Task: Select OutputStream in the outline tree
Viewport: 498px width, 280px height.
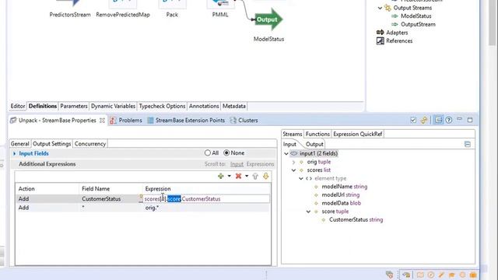Action: pyautogui.click(x=418, y=24)
